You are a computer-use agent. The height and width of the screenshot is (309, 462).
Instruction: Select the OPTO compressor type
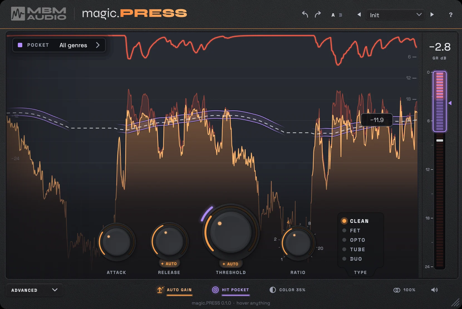tap(354, 240)
